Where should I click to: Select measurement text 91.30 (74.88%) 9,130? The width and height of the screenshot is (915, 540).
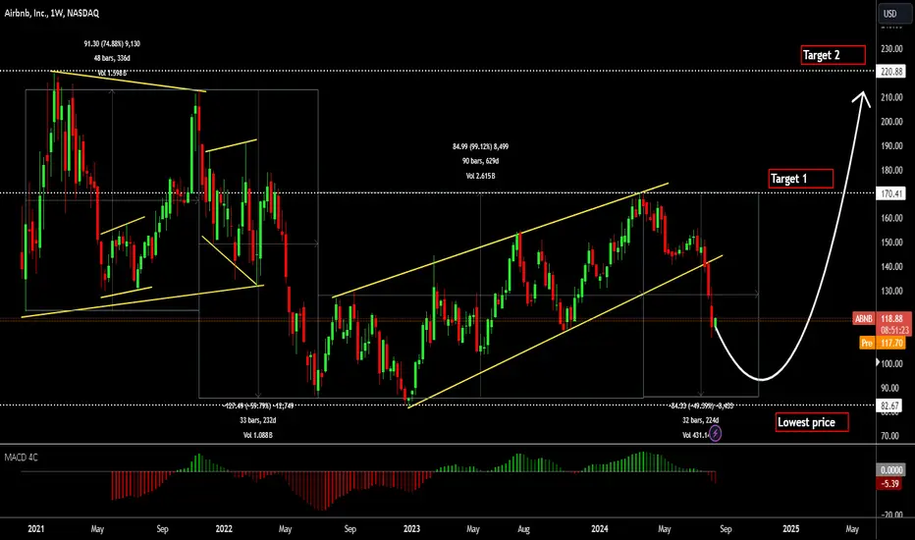click(112, 44)
